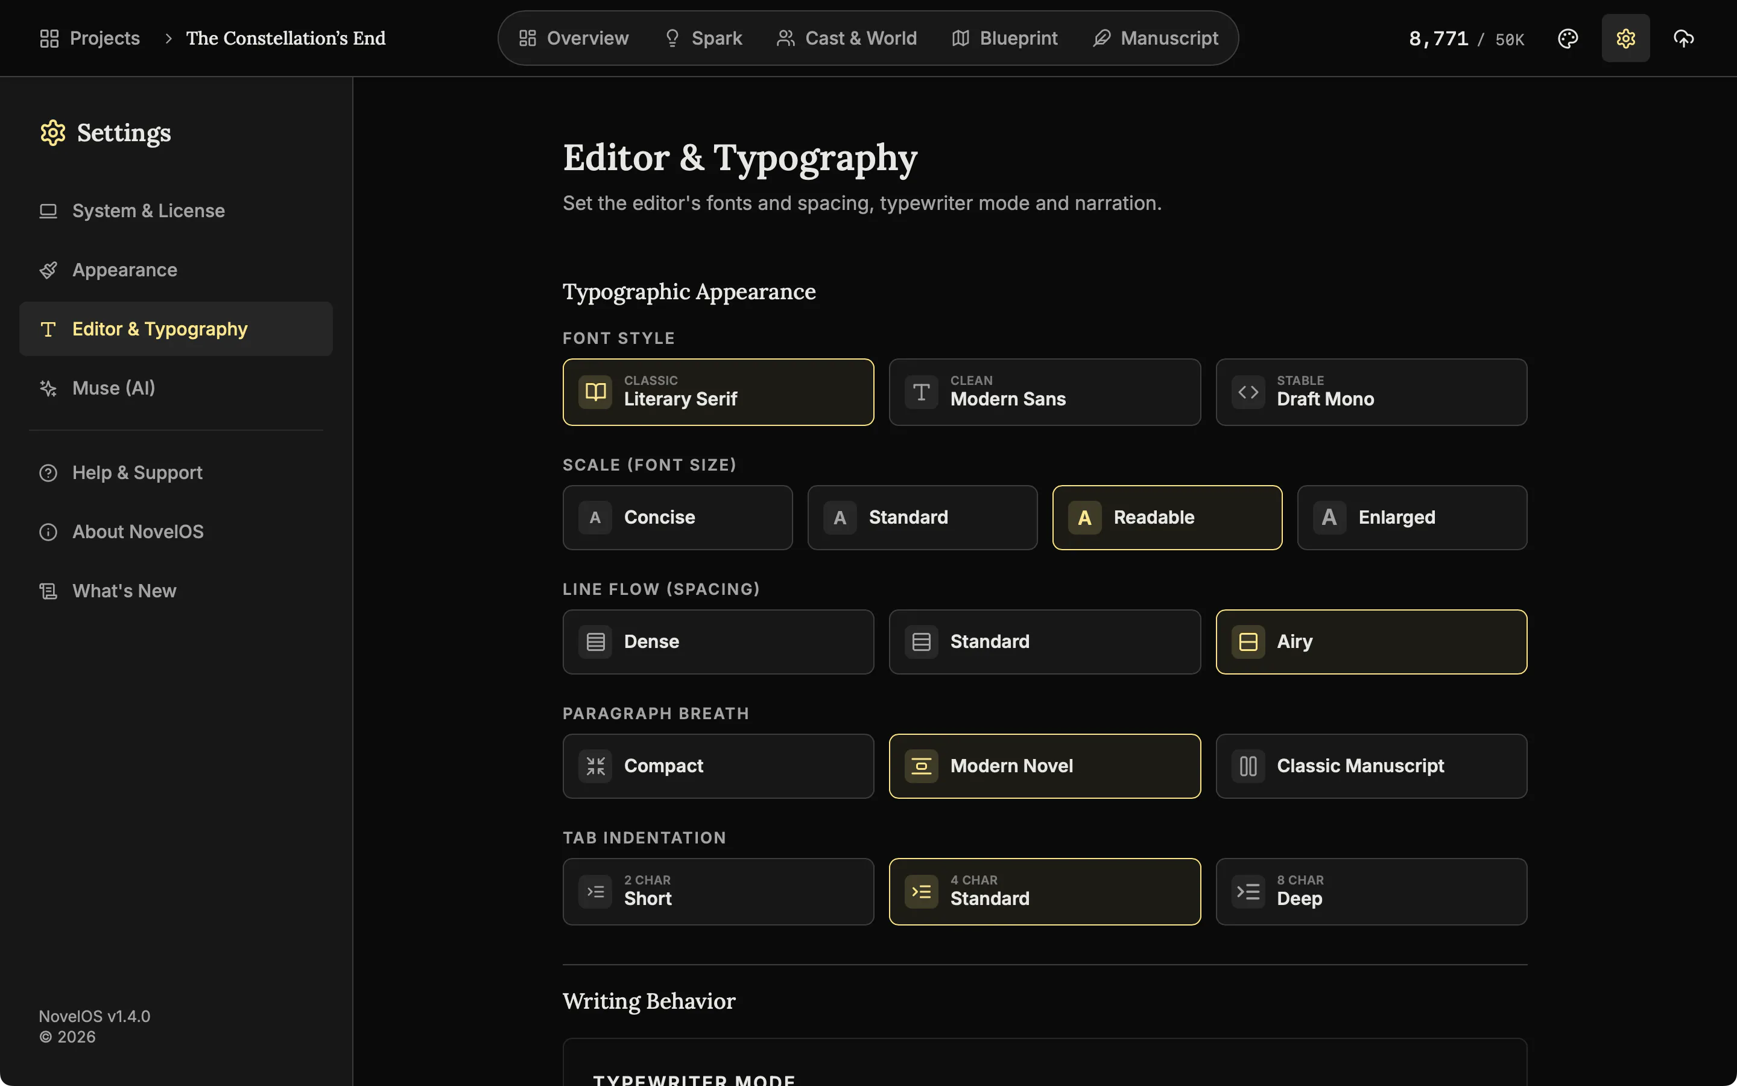The image size is (1737, 1086).
Task: Go to the Blueprint tab
Action: coord(1005,38)
